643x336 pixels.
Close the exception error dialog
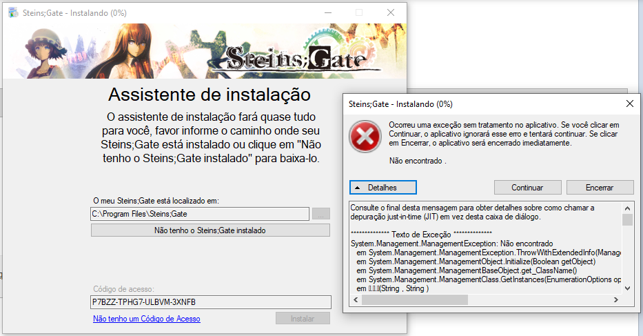point(630,104)
